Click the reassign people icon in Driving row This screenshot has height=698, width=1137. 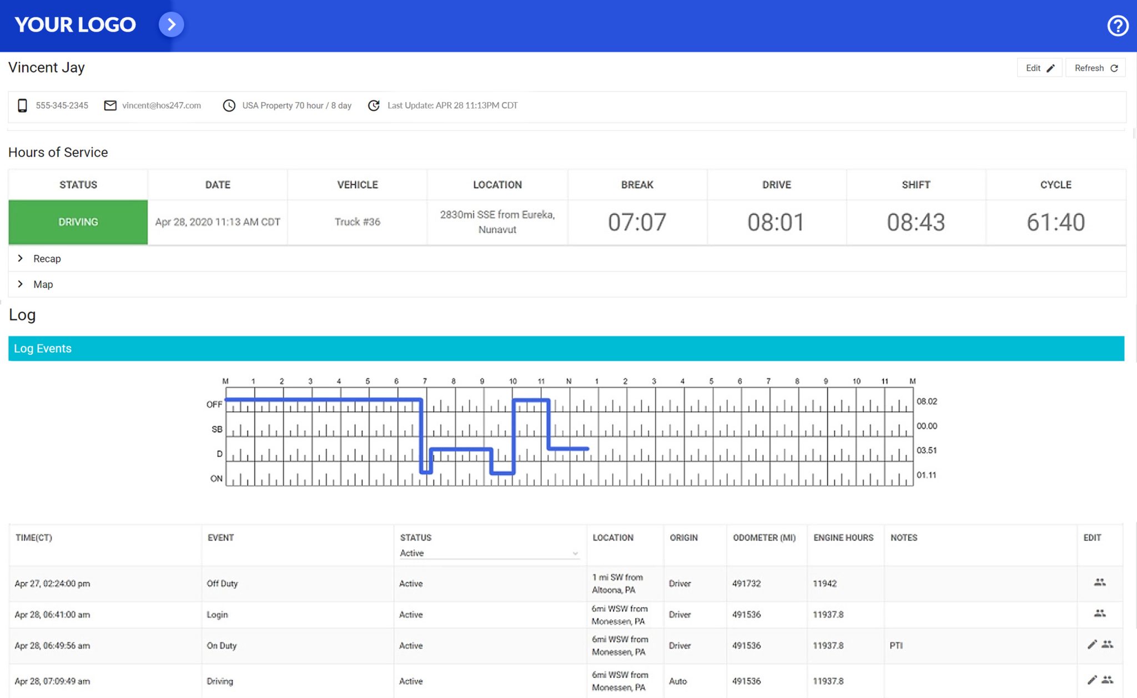pyautogui.click(x=1108, y=680)
